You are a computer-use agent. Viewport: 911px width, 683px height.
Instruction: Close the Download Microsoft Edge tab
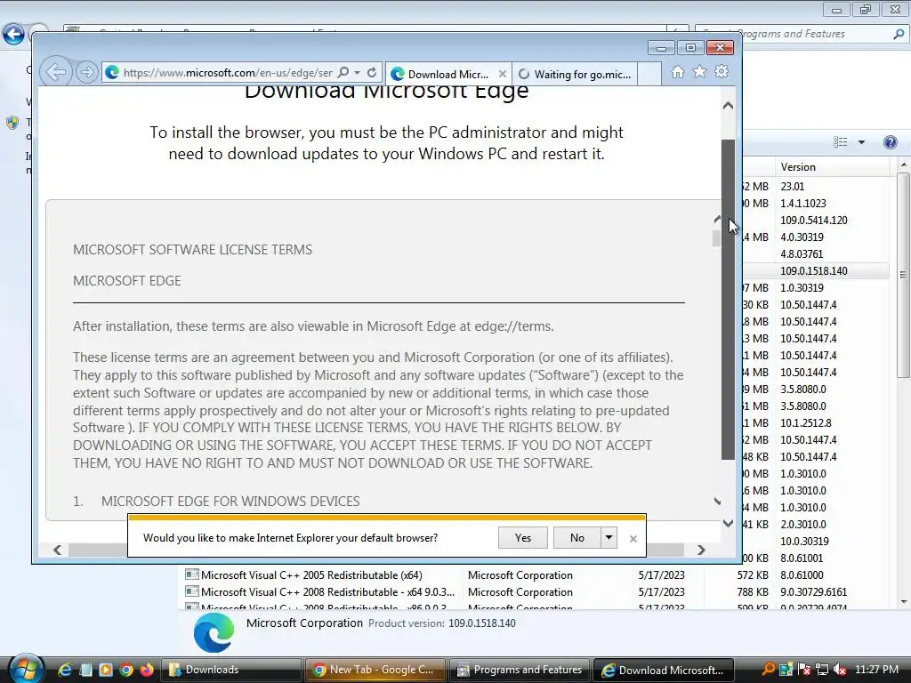tap(503, 74)
